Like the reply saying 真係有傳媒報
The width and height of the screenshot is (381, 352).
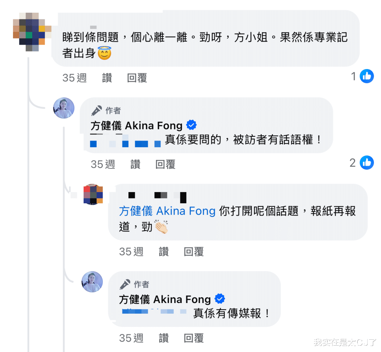pyautogui.click(x=163, y=338)
